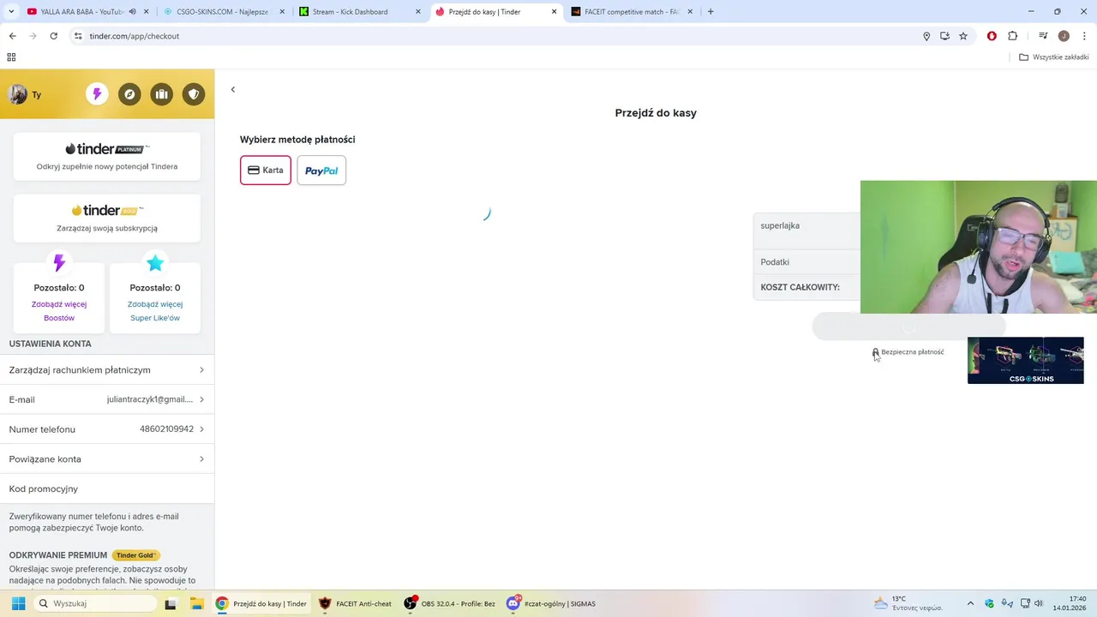The height and width of the screenshot is (617, 1097).
Task: Reload the page with the refresh icon
Action: [53, 36]
